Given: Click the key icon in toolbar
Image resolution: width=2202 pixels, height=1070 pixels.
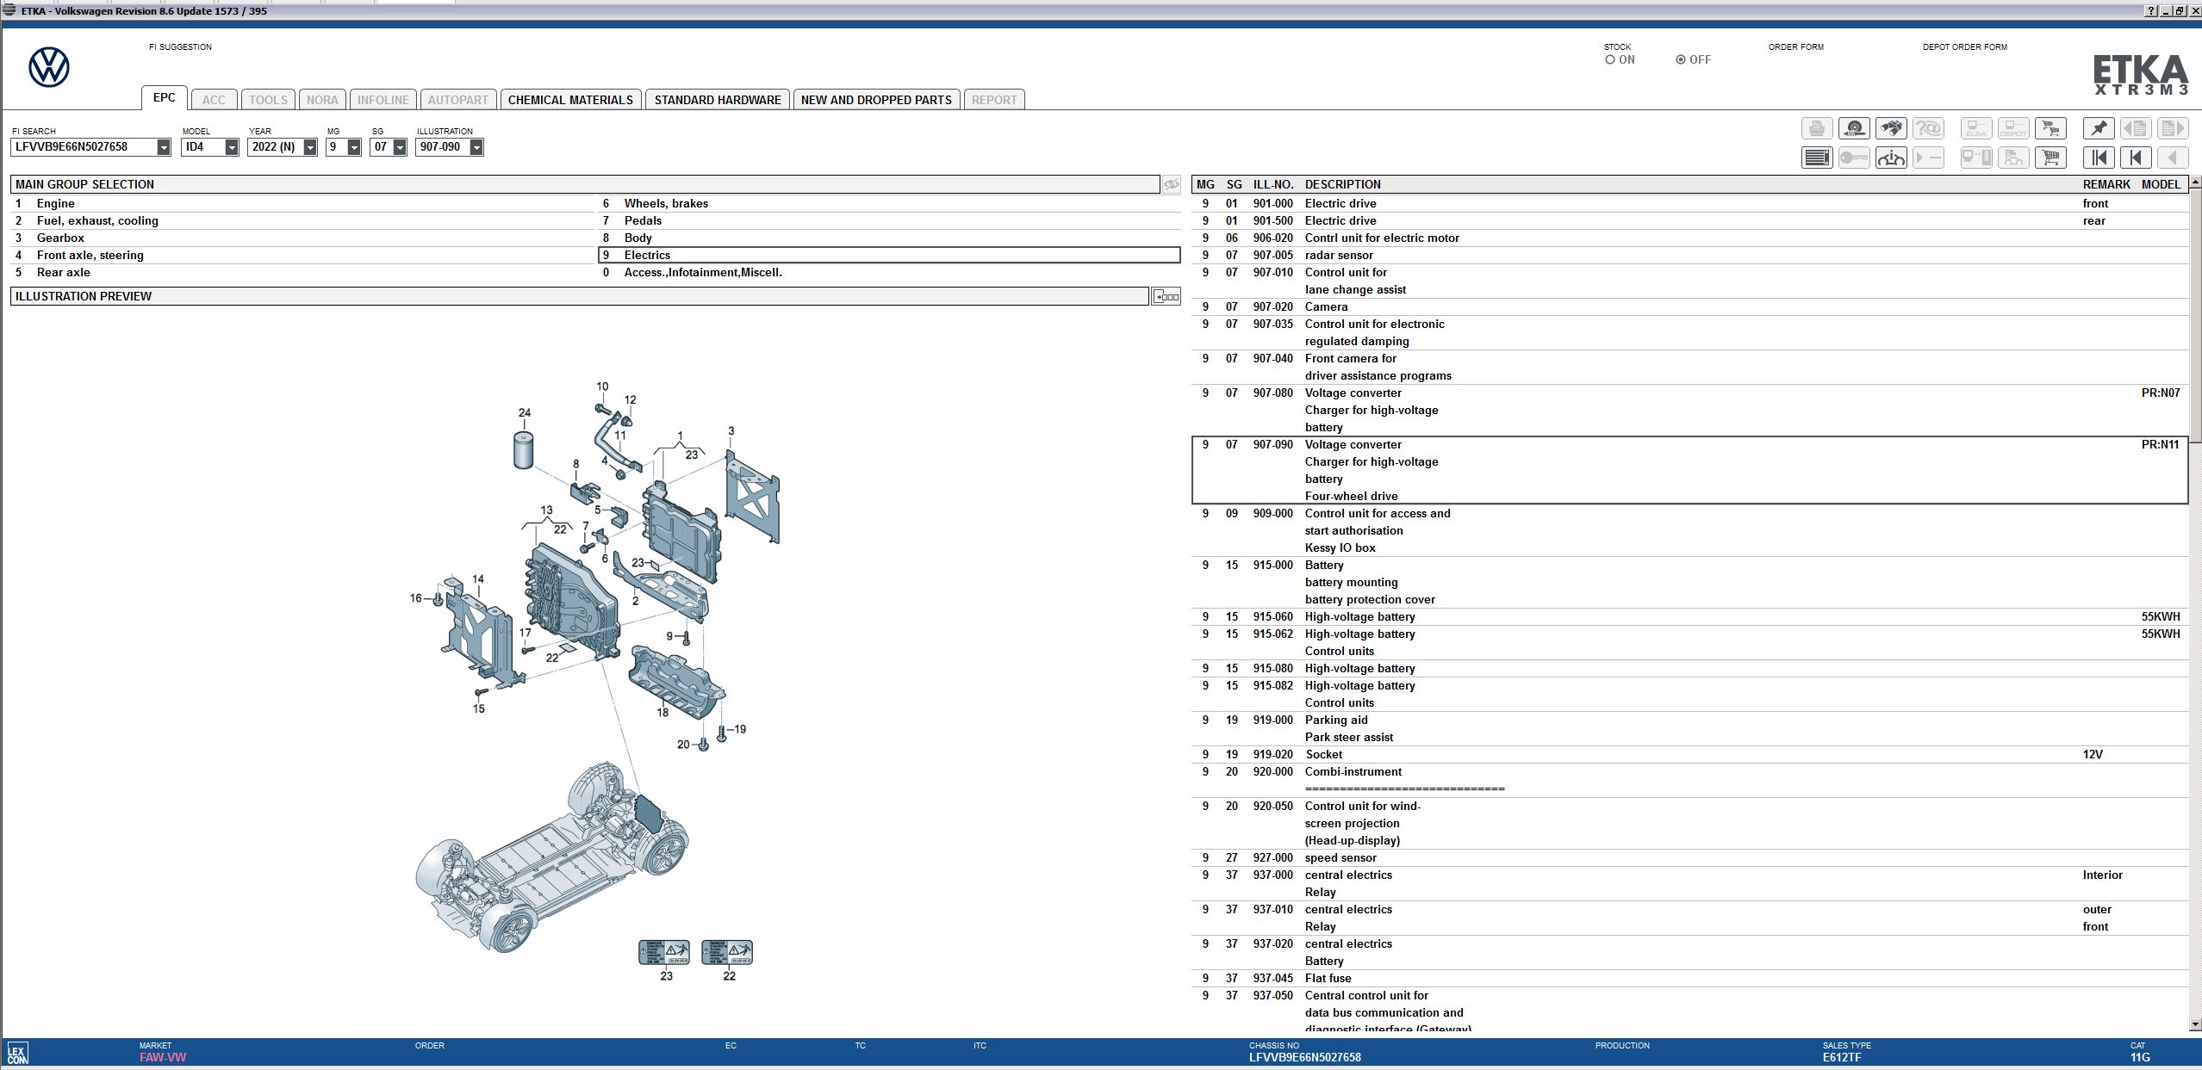Looking at the screenshot, I should pos(1854,158).
